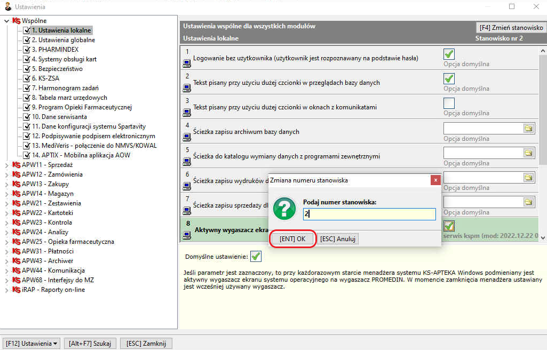
Task: Enable large font in message windows checkbox
Action: 449,103
